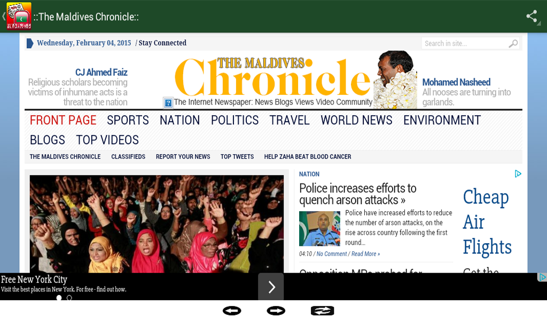The height and width of the screenshot is (320, 547).
Task: Open the ENVIRONMENT section
Action: [442, 120]
